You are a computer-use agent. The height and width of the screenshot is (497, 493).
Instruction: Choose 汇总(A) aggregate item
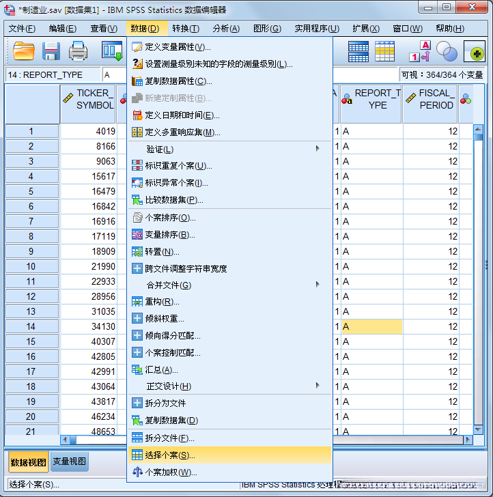point(229,370)
